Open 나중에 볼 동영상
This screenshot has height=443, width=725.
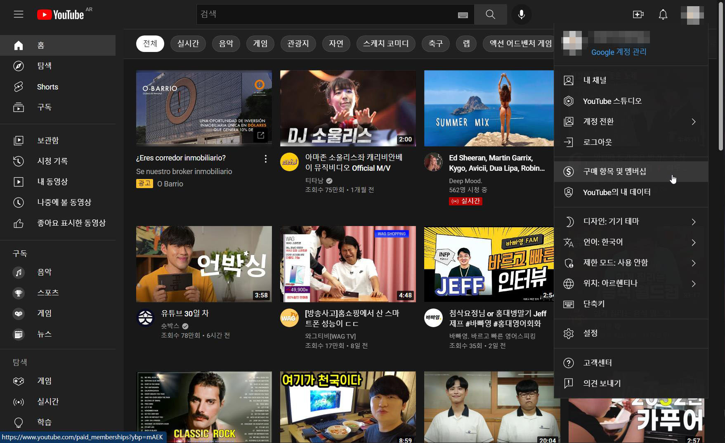tap(58, 202)
